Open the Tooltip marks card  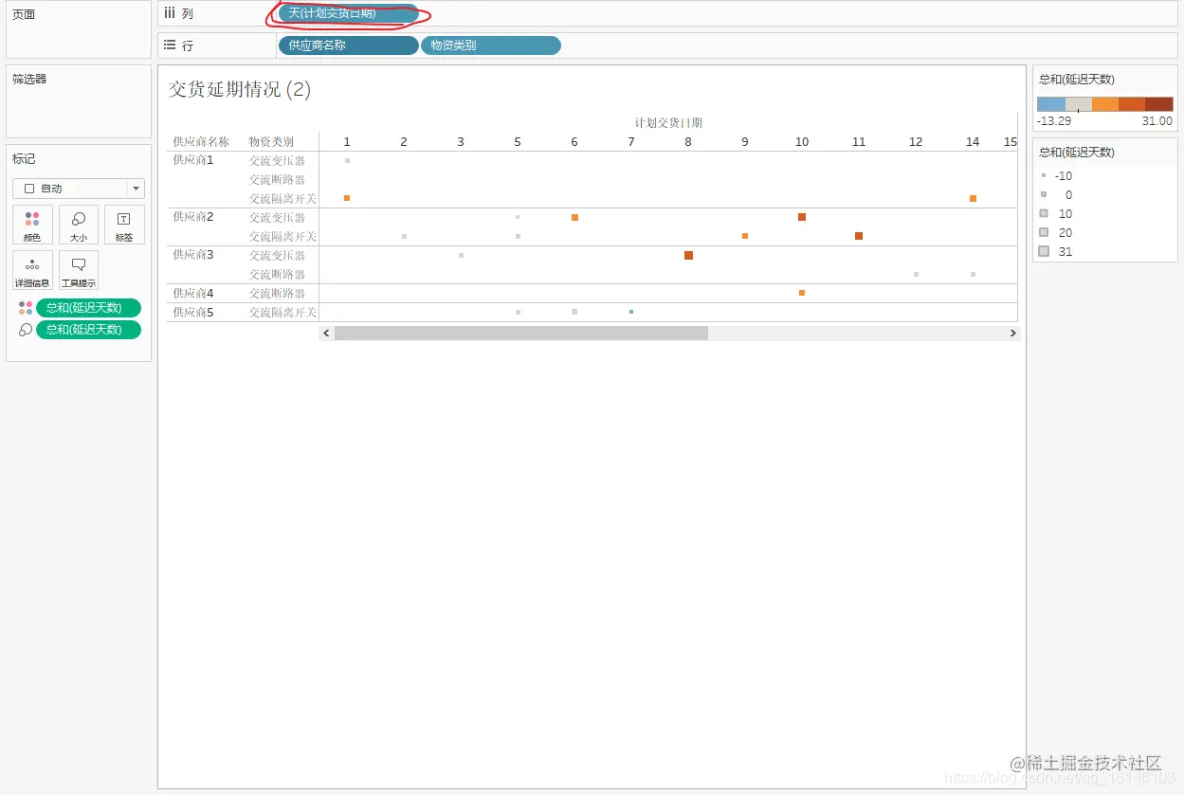[79, 270]
